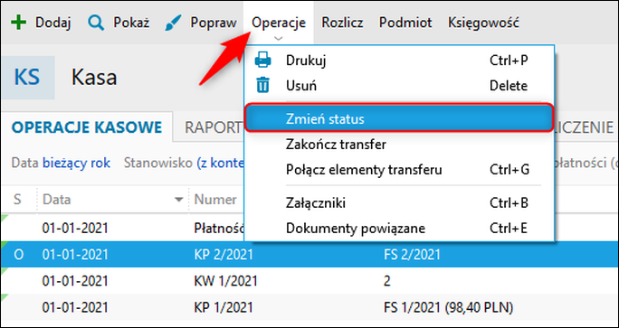Click the Numer column header
The image size is (619, 328).
coord(215,200)
